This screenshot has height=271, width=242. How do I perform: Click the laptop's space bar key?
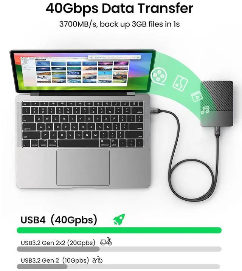tap(79, 143)
